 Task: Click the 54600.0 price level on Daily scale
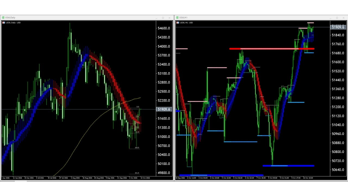click(164, 28)
